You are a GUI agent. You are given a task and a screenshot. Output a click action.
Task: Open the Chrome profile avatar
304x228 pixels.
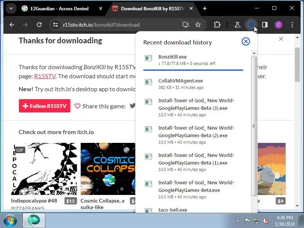(x=279, y=25)
